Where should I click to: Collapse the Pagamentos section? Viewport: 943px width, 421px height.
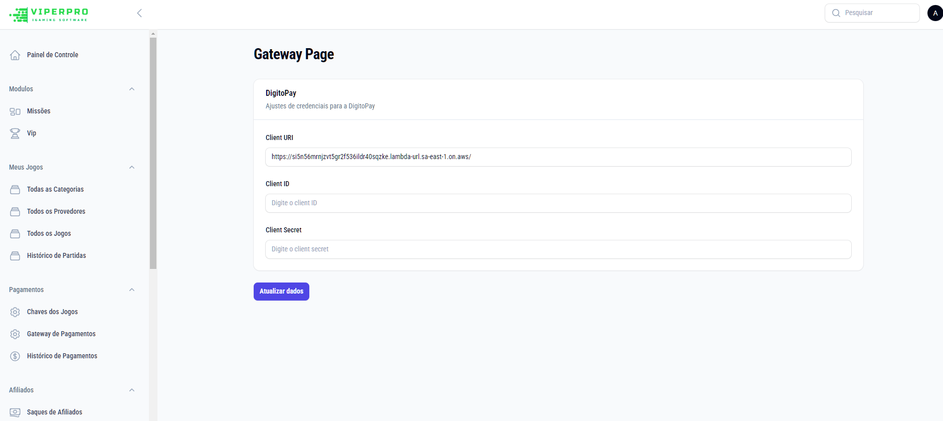click(132, 290)
